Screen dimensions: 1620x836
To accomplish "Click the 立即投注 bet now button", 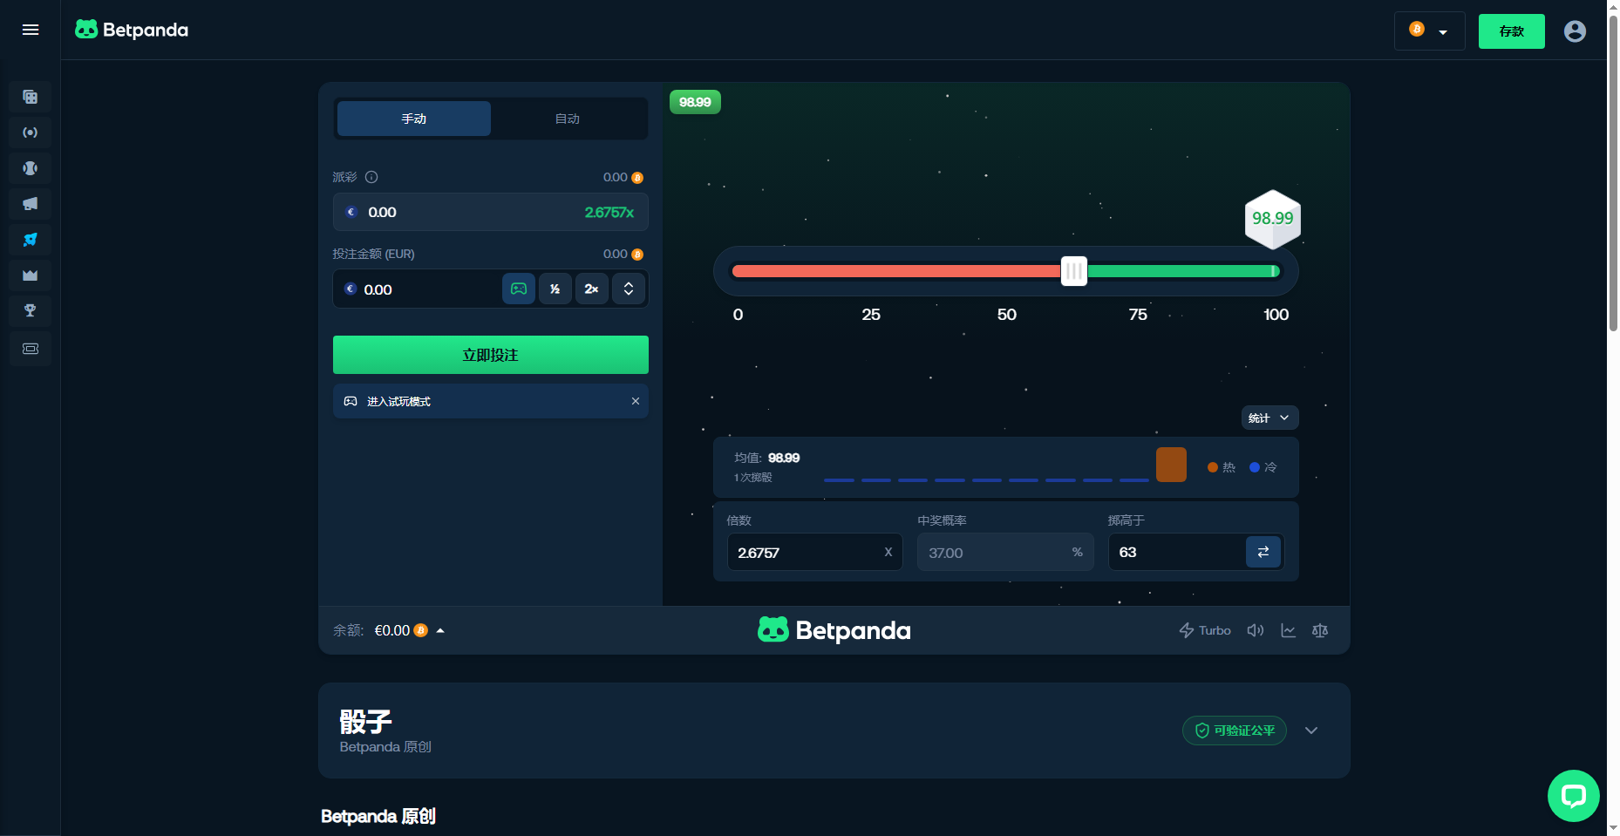I will (x=490, y=355).
